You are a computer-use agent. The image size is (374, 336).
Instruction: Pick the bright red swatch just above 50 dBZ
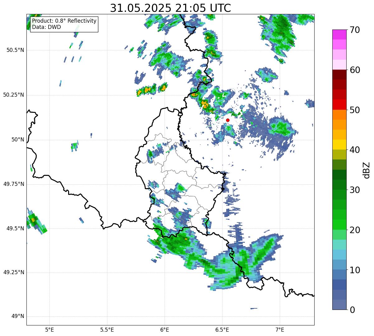coord(339,105)
